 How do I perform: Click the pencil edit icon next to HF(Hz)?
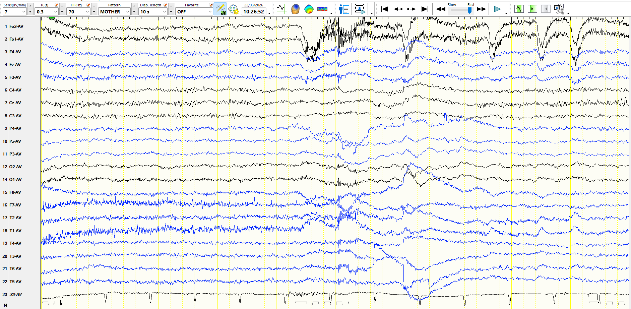tap(88, 5)
